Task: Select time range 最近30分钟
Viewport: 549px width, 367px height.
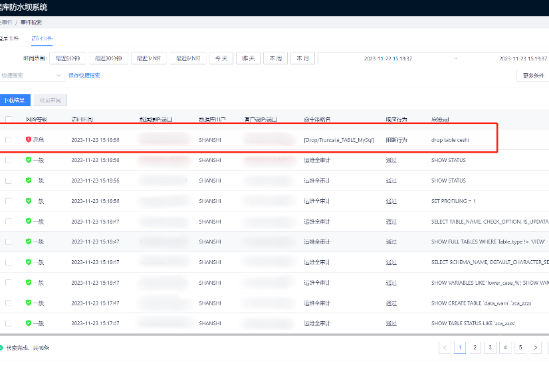Action: [x=108, y=58]
